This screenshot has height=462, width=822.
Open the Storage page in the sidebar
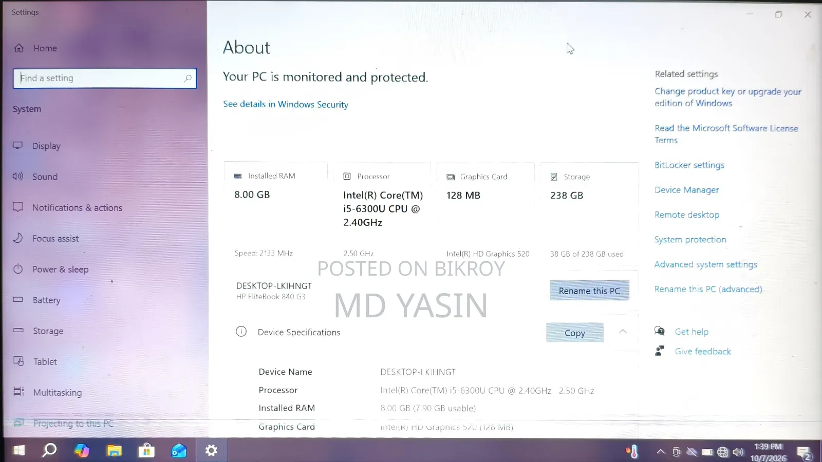(x=48, y=331)
